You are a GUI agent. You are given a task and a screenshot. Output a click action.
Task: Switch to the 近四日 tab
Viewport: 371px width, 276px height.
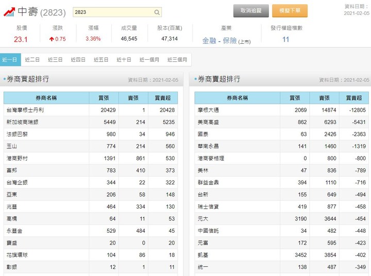click(78, 60)
